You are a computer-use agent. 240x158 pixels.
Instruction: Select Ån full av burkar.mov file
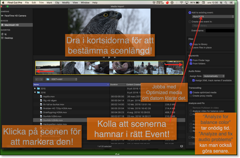pos(54,104)
